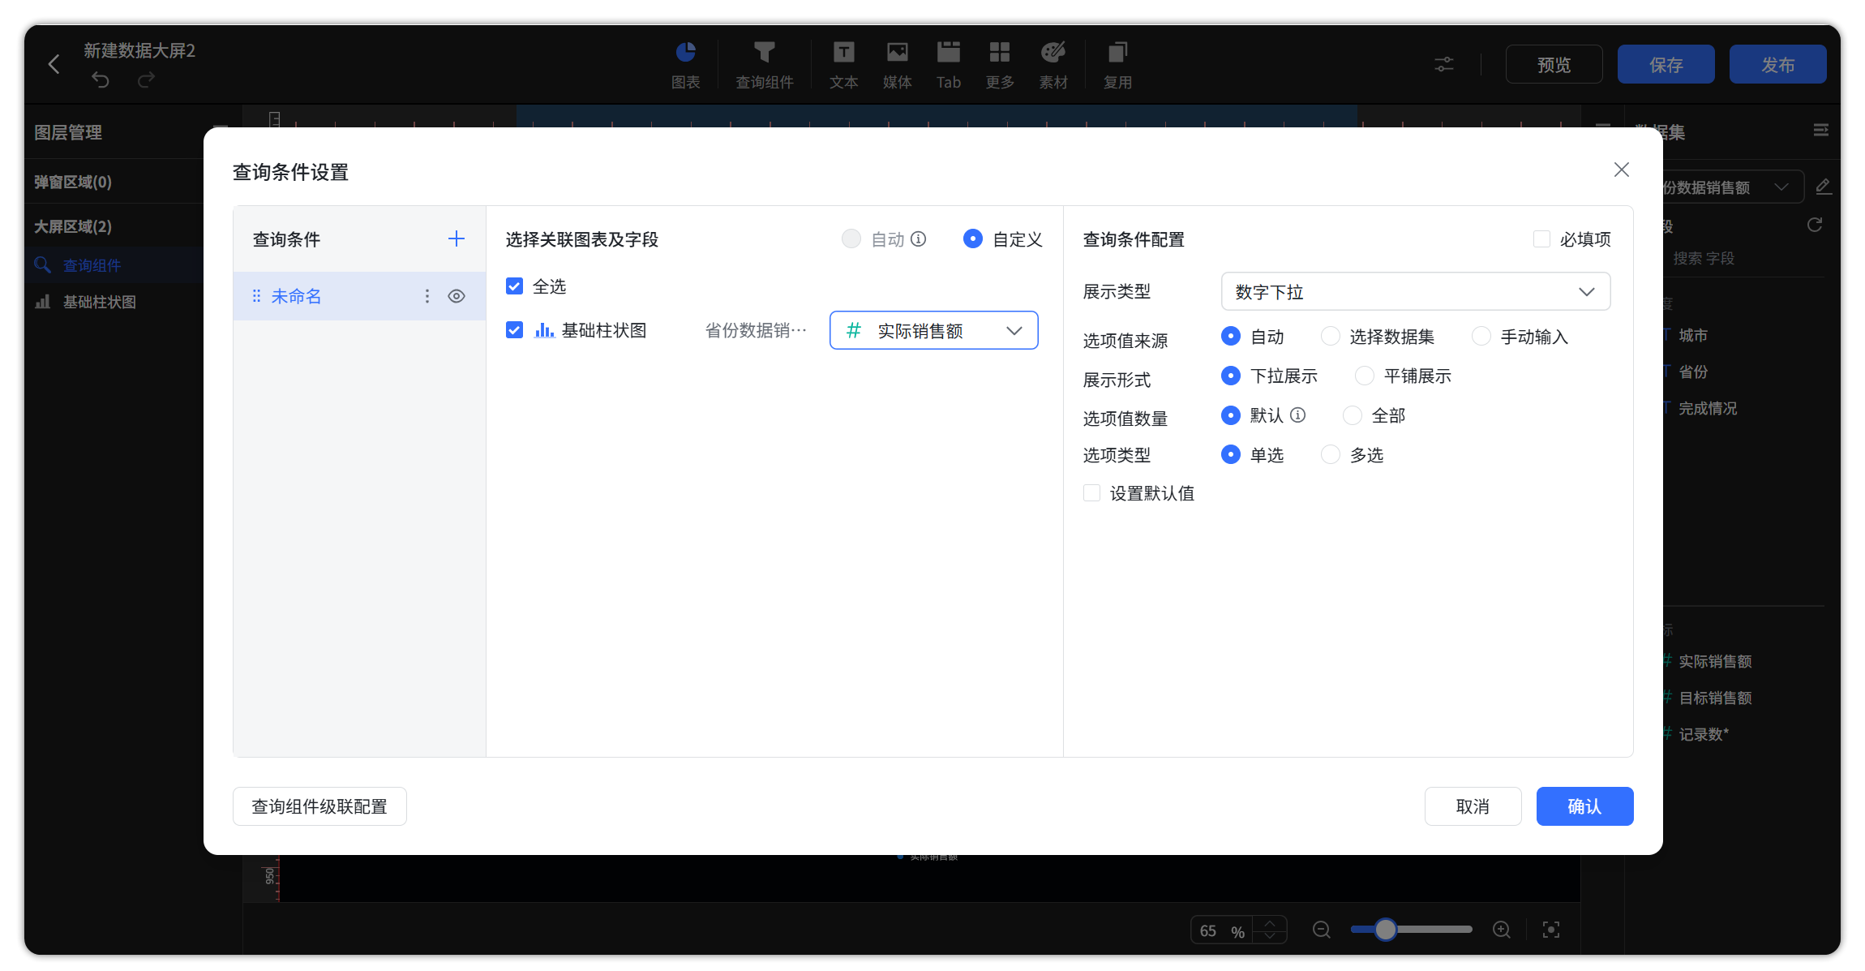Image resolution: width=1865 pixels, height=971 pixels.
Task: Click fit-to-screen icon at bottom right
Action: point(1550,930)
